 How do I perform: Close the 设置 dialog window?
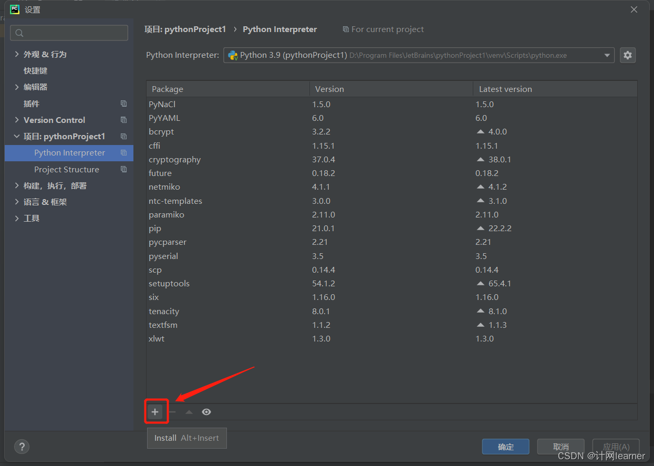click(634, 9)
